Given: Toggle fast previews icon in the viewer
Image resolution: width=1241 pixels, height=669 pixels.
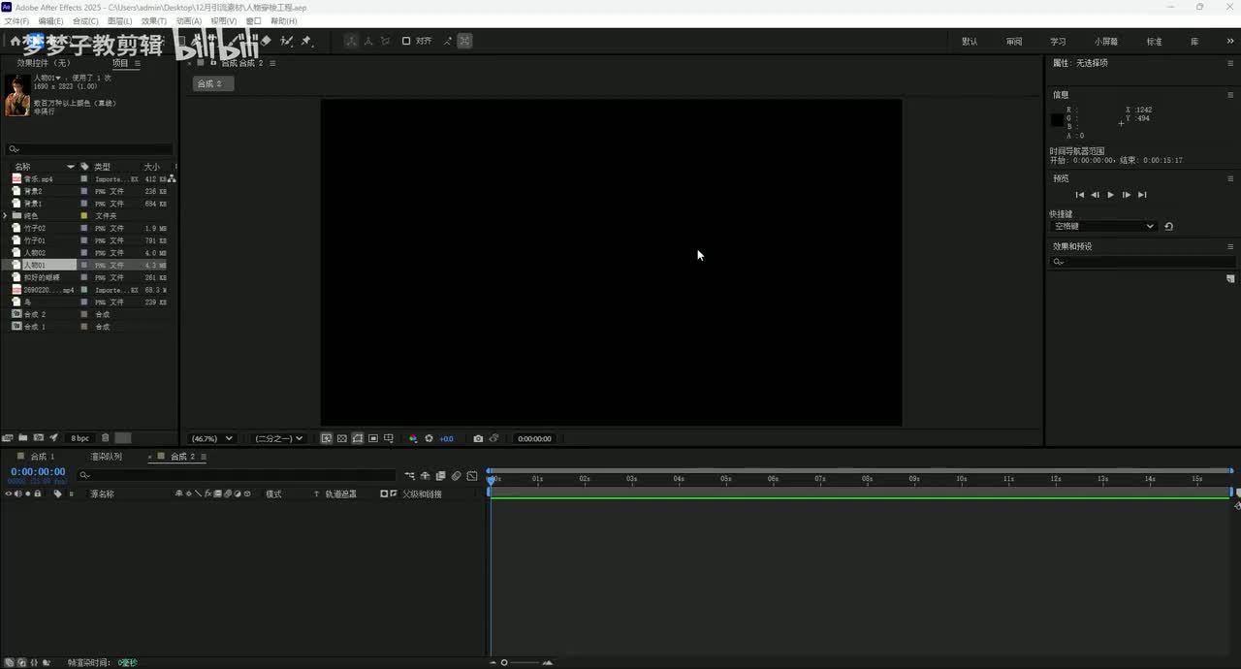Looking at the screenshot, I should click(x=327, y=438).
